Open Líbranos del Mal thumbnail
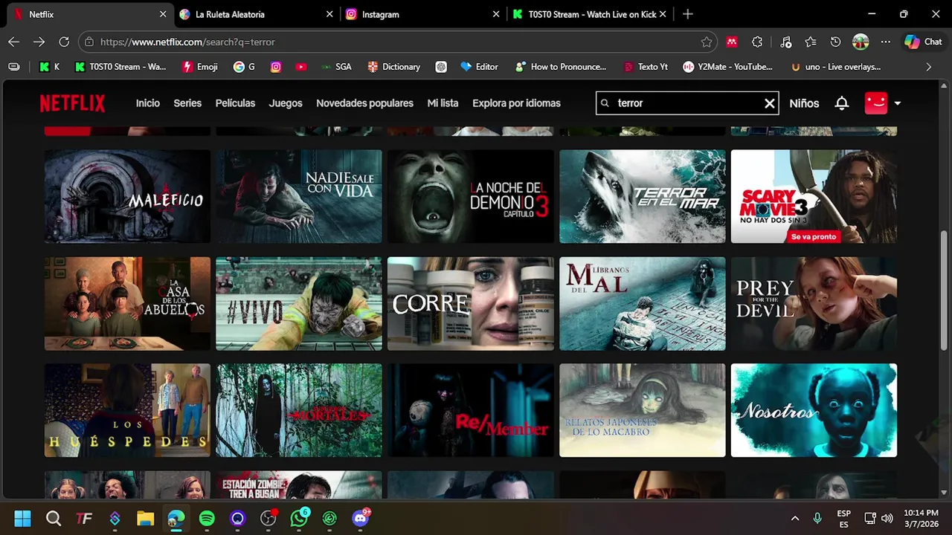The image size is (952, 535). (x=643, y=303)
